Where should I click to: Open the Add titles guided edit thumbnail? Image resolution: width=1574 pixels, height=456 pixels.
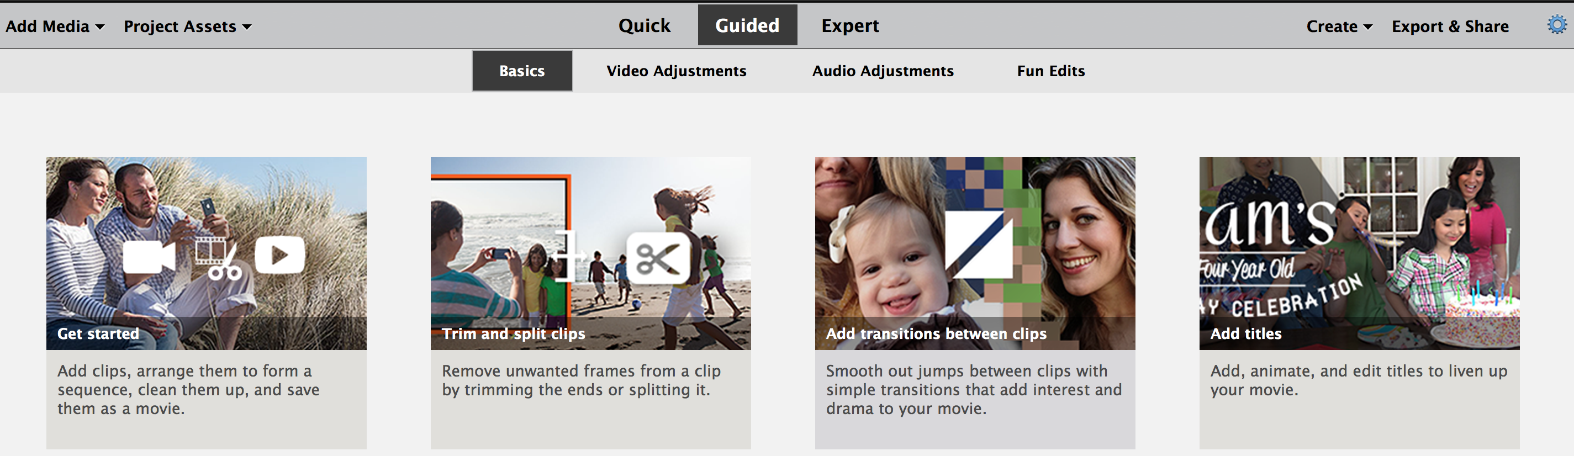[1359, 253]
